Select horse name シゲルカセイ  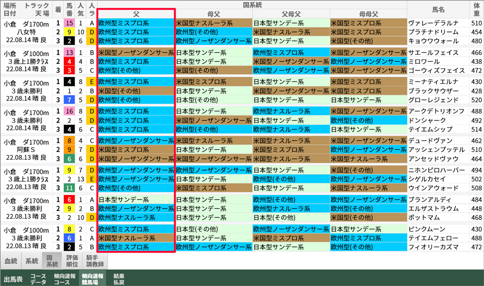coord(427,179)
